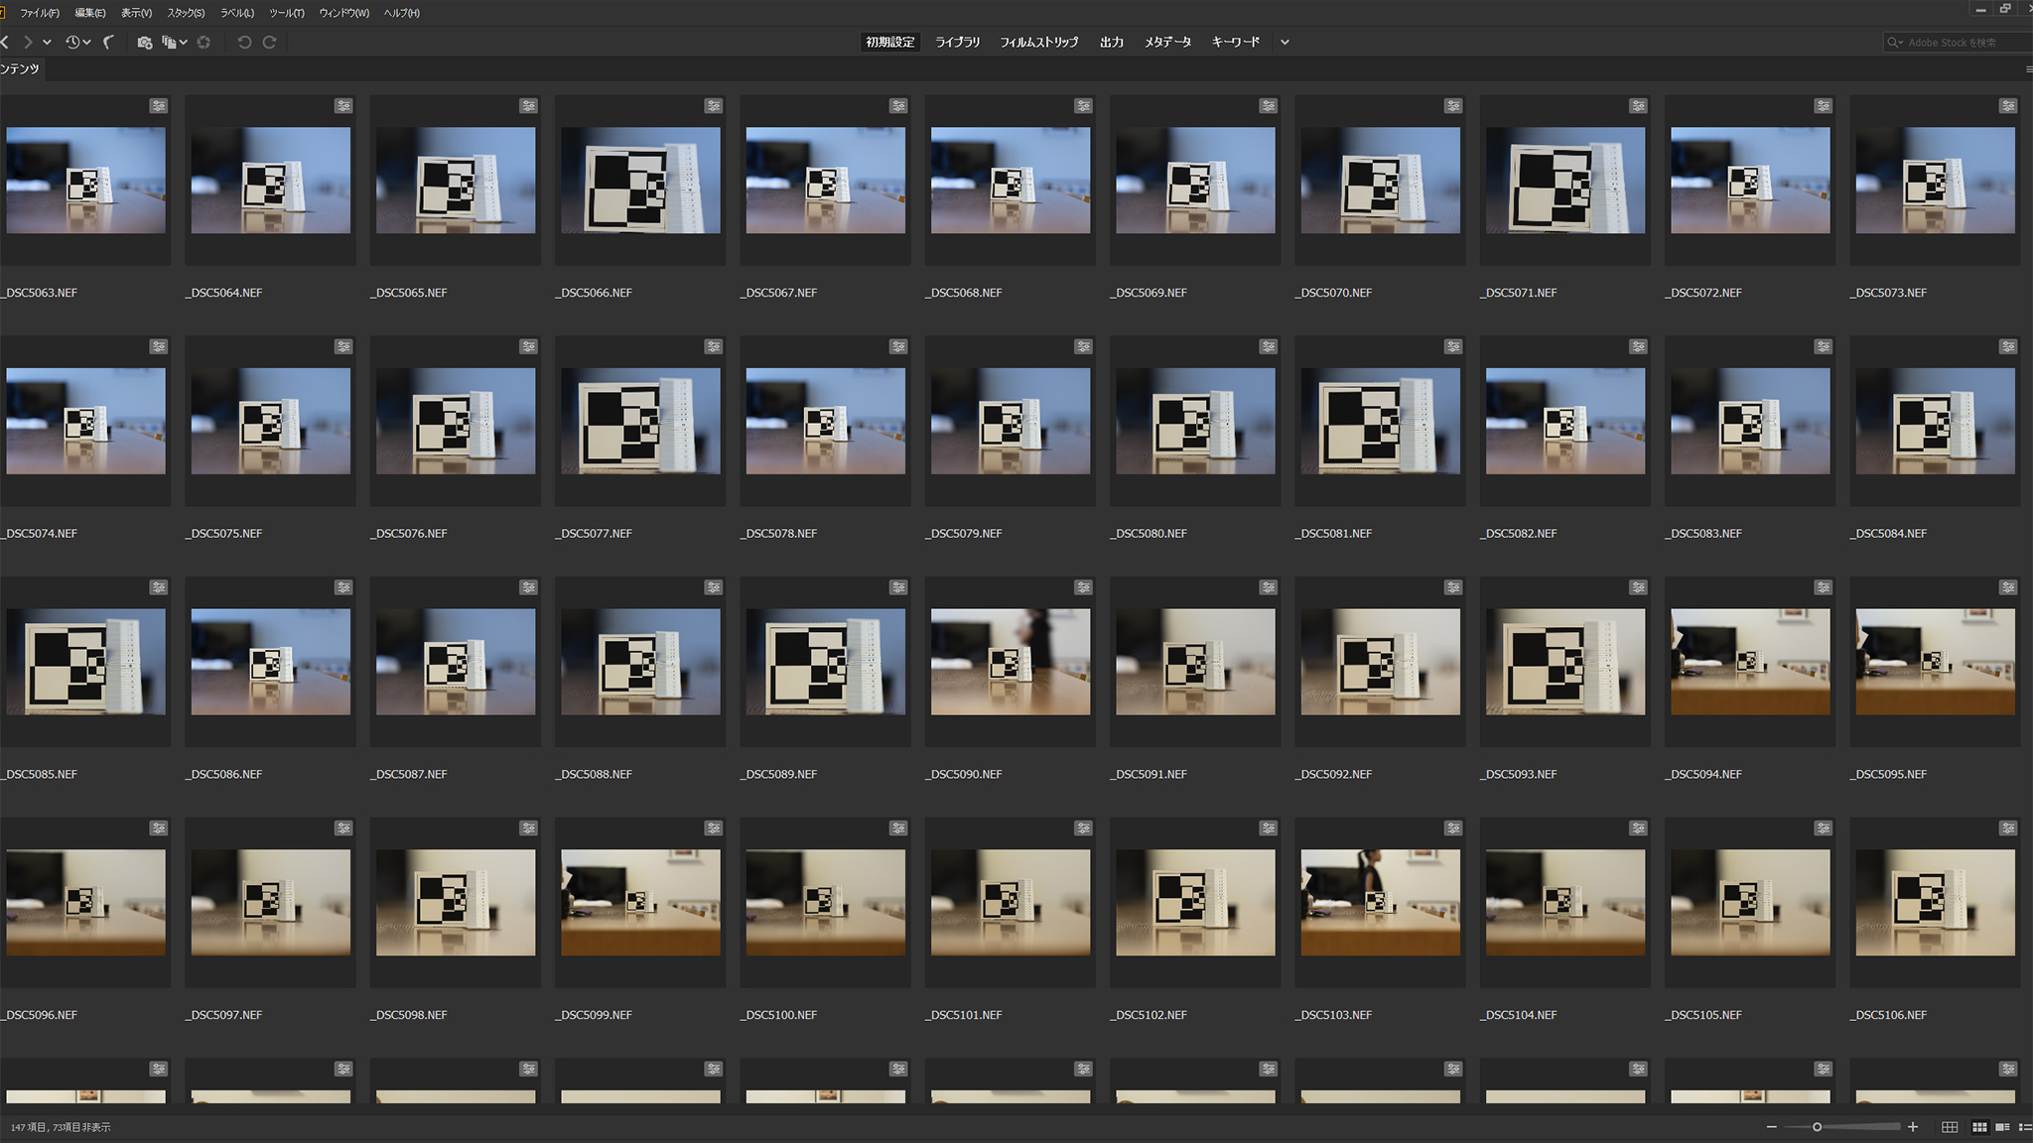This screenshot has width=2033, height=1143.
Task: Switch to the フィルムストリップ workspace
Action: pos(1039,42)
